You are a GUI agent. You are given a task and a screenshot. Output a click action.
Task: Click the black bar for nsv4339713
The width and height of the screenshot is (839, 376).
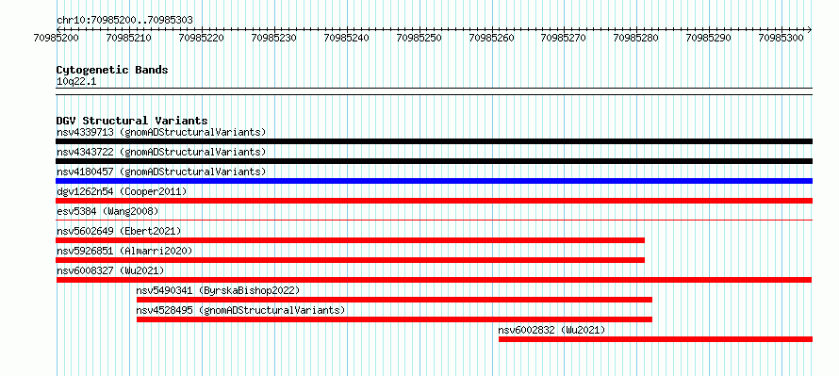click(434, 141)
